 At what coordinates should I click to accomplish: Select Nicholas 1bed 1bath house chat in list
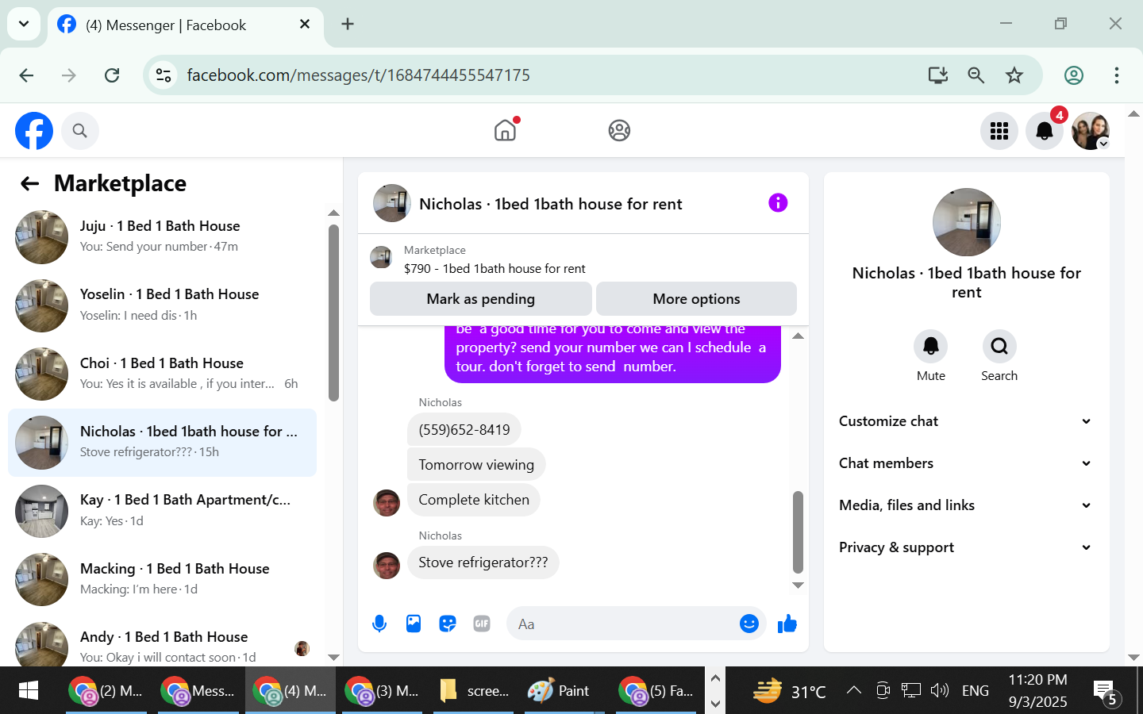162,443
